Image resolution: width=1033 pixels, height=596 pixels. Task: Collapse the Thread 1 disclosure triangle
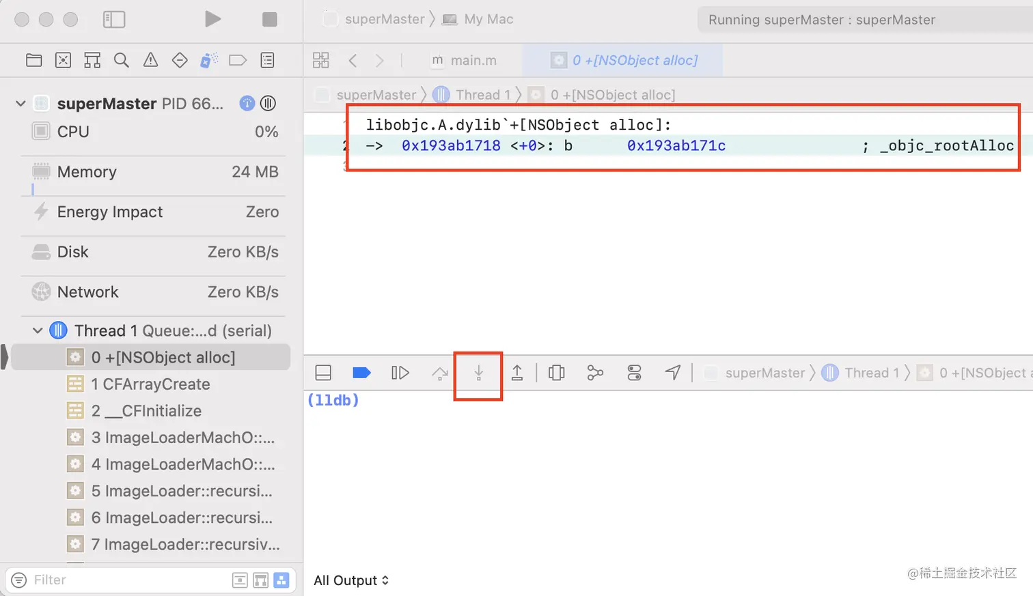coord(38,330)
